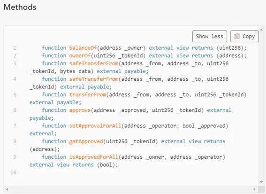
Task: Click line number 5
Action: [15, 94]
